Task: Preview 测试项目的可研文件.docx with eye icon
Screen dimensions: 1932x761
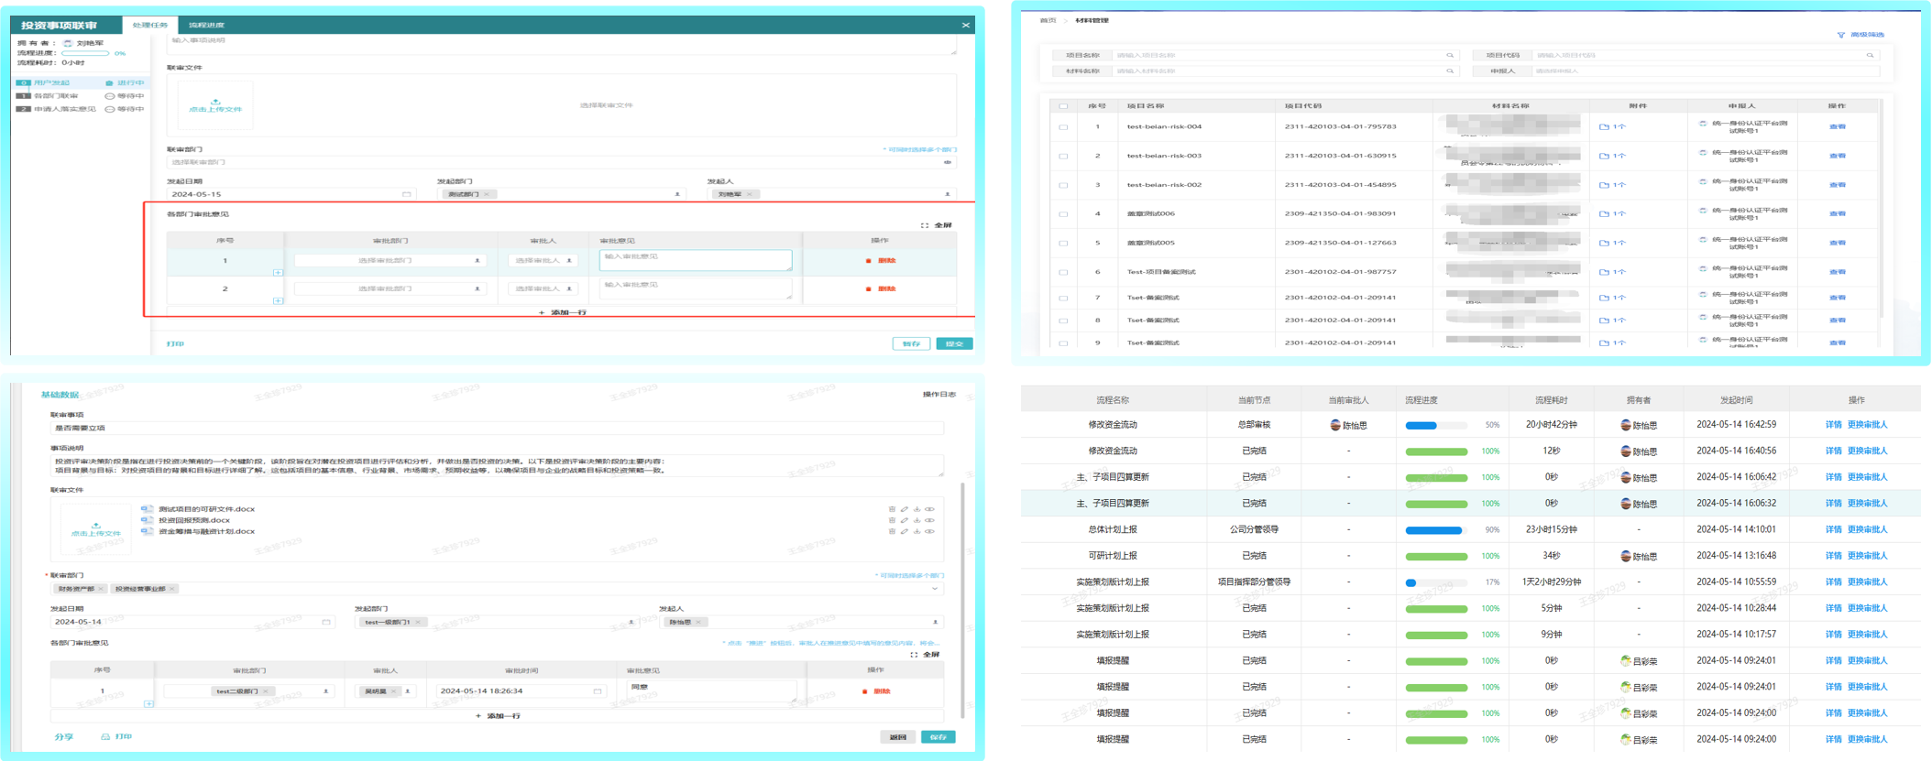Action: [x=929, y=509]
